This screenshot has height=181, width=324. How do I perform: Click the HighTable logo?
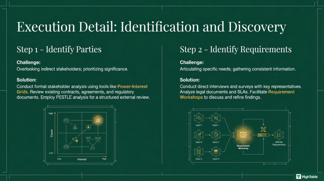[307, 177]
